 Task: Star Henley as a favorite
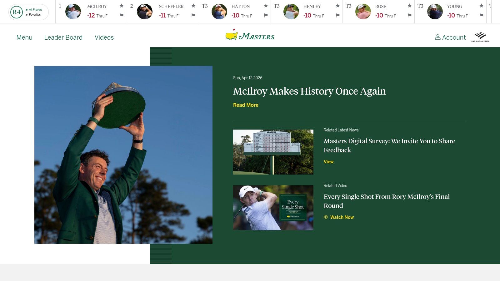(x=338, y=6)
